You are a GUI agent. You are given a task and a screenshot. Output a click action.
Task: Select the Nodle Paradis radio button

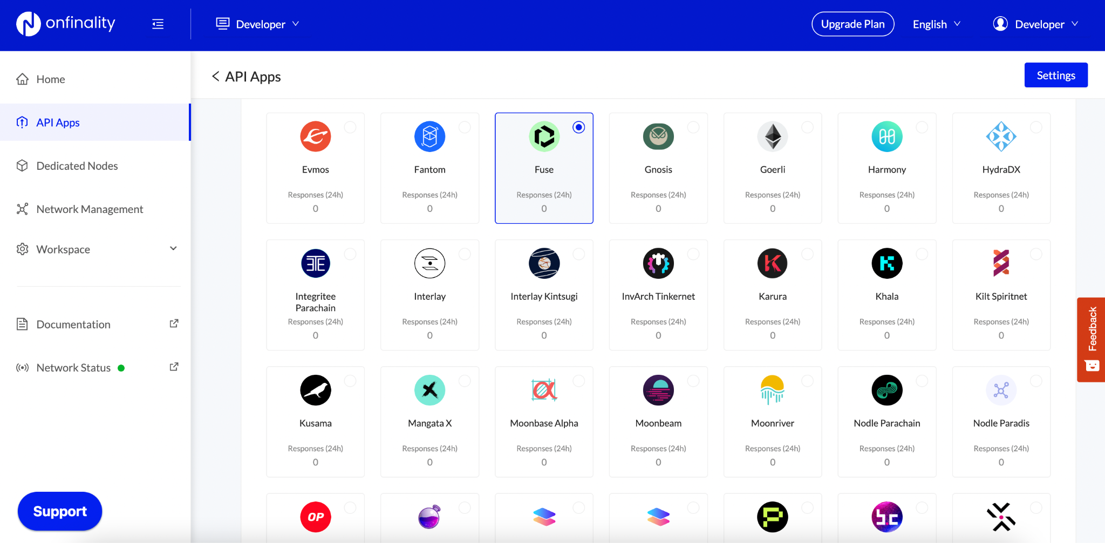pyautogui.click(x=1036, y=381)
